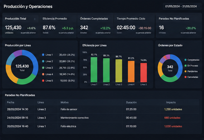
Task: Toggle Pendientes legend marker
Action: [185, 71]
